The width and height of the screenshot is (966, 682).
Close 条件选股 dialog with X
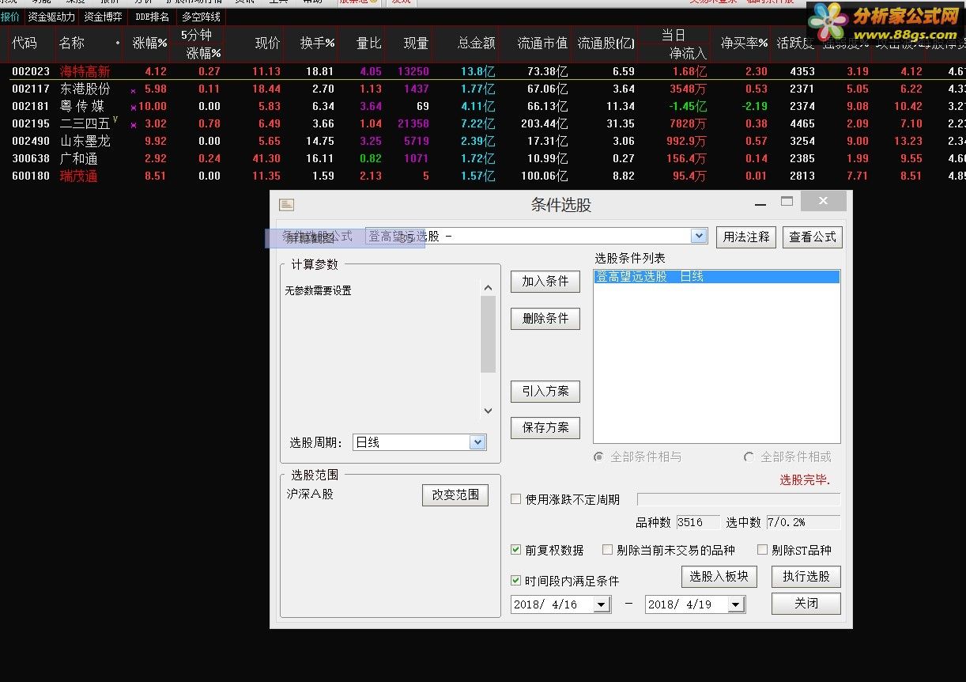click(x=823, y=202)
